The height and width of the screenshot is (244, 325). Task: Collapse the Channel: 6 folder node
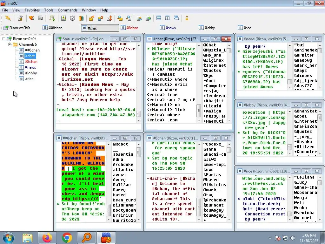pos(10,44)
